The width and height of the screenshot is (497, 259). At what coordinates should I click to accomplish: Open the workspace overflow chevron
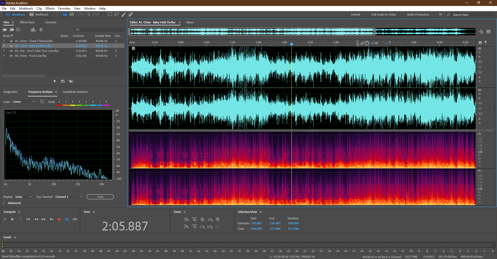tap(441, 15)
